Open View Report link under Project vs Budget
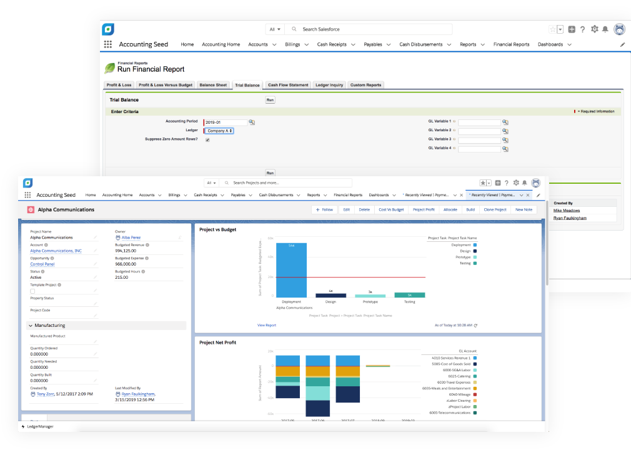The width and height of the screenshot is (631, 450). coord(267,325)
